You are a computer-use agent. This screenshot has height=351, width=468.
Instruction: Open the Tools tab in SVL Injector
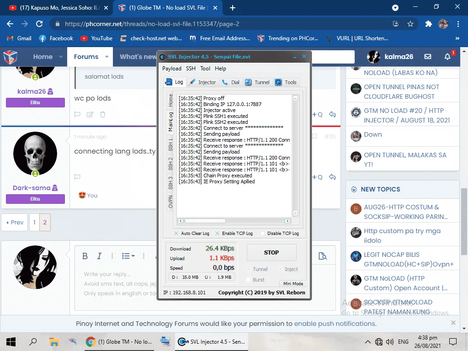[286, 82]
